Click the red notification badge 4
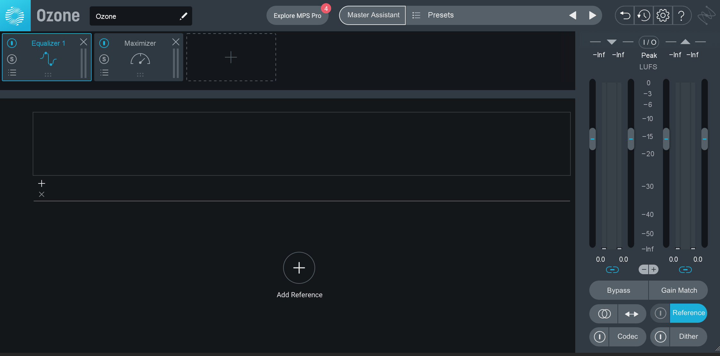The width and height of the screenshot is (720, 356). (326, 9)
